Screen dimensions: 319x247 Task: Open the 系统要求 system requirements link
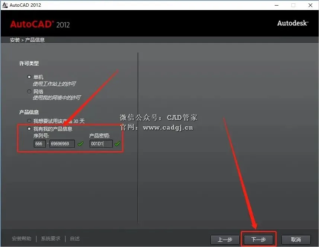51,238
